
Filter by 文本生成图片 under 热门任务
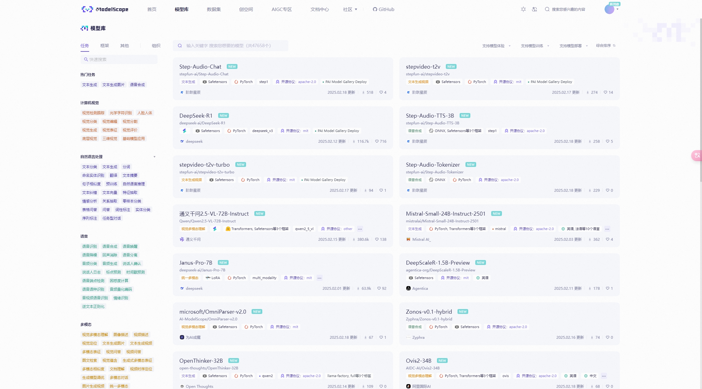[113, 85]
